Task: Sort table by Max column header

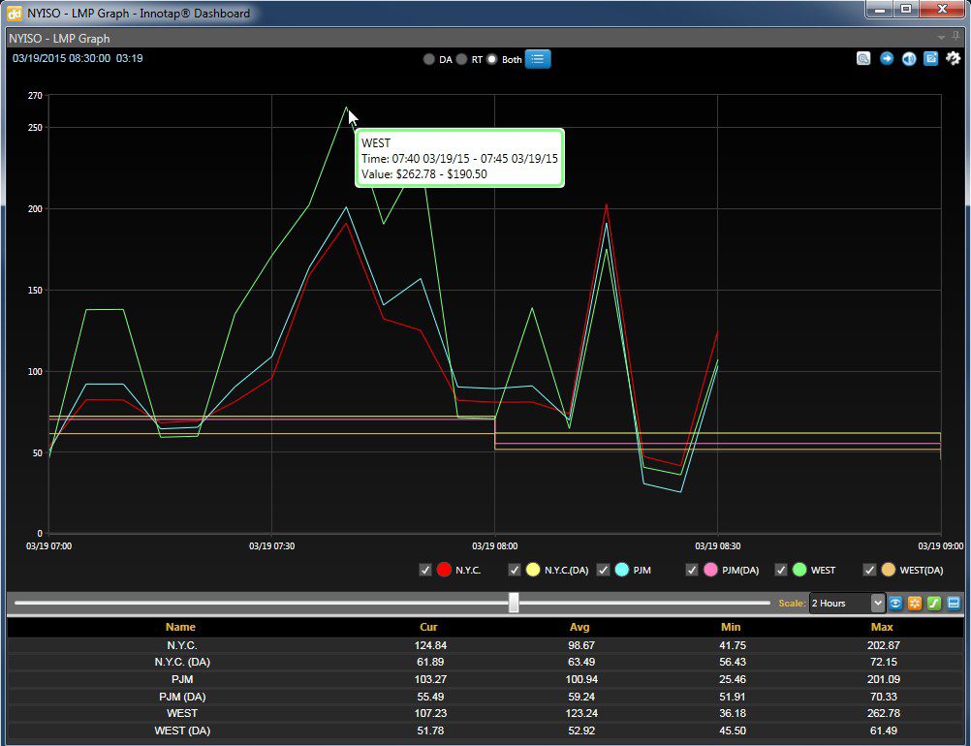Action: (882, 627)
